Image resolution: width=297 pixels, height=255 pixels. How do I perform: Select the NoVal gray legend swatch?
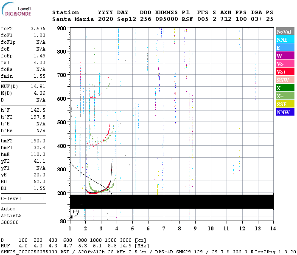click(x=285, y=31)
